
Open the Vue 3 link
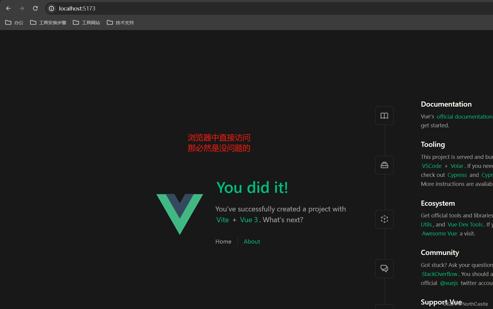pos(249,220)
